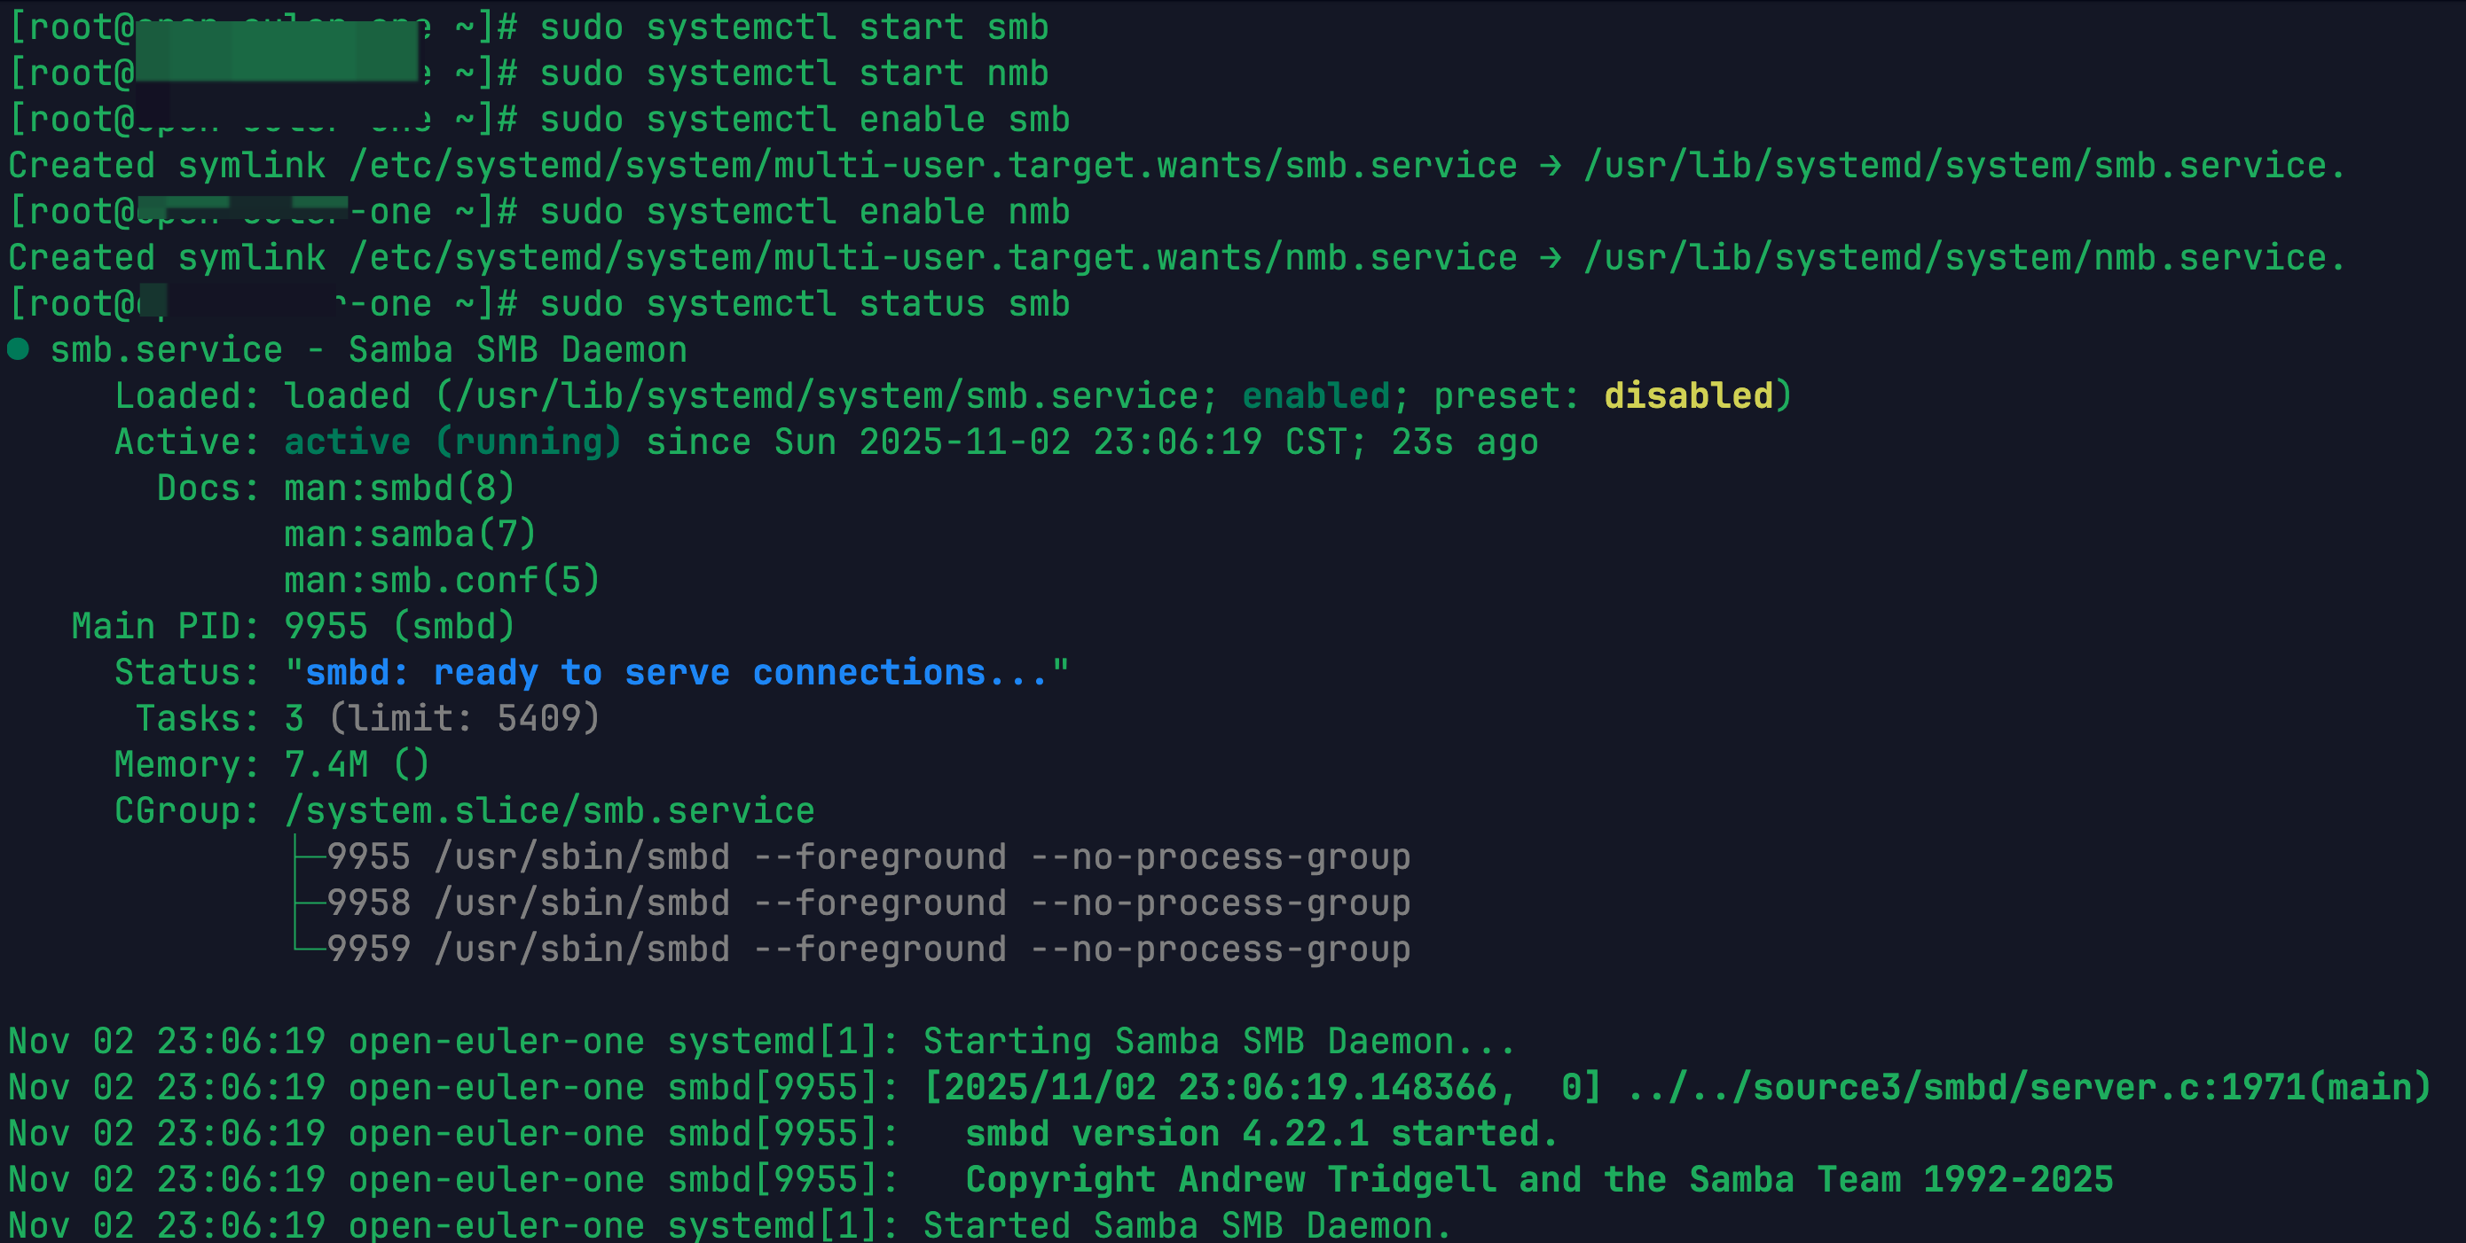2466x1243 pixels.
Task: Click the blue 'ready to serve connections' status
Action: click(x=676, y=672)
